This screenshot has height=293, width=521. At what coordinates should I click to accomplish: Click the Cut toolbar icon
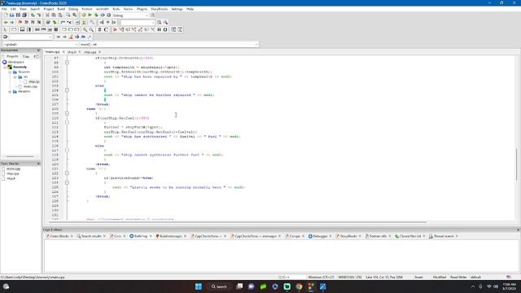47,15
